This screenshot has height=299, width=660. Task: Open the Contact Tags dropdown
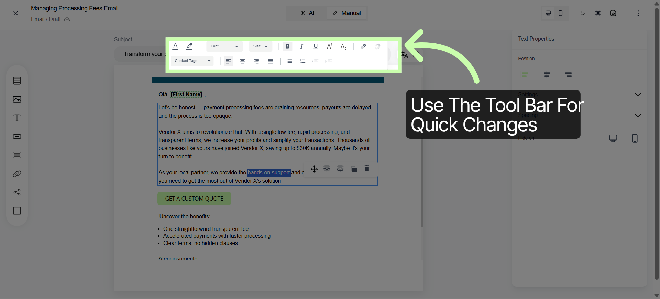point(192,61)
